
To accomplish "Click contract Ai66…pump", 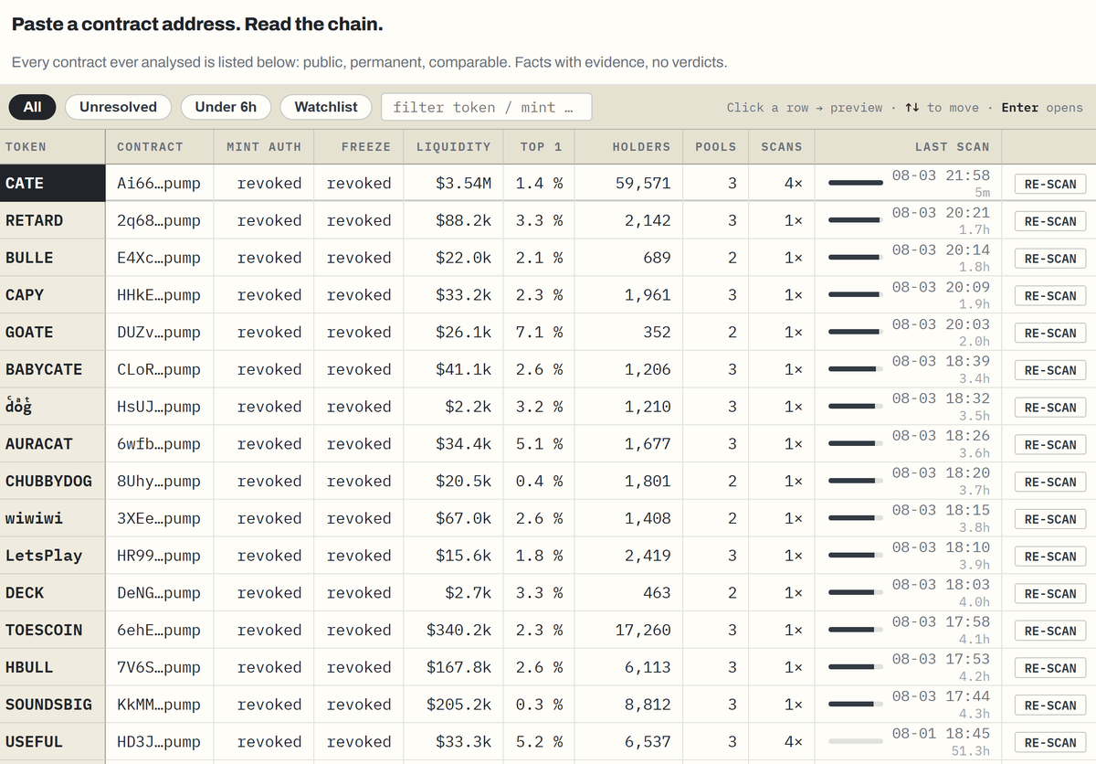I will pyautogui.click(x=159, y=183).
